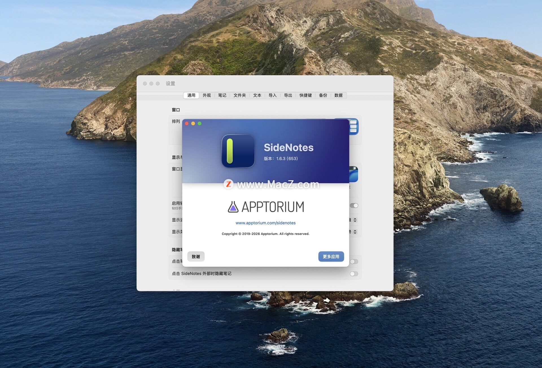Click the 致谢 button
This screenshot has width=542, height=368.
(196, 256)
